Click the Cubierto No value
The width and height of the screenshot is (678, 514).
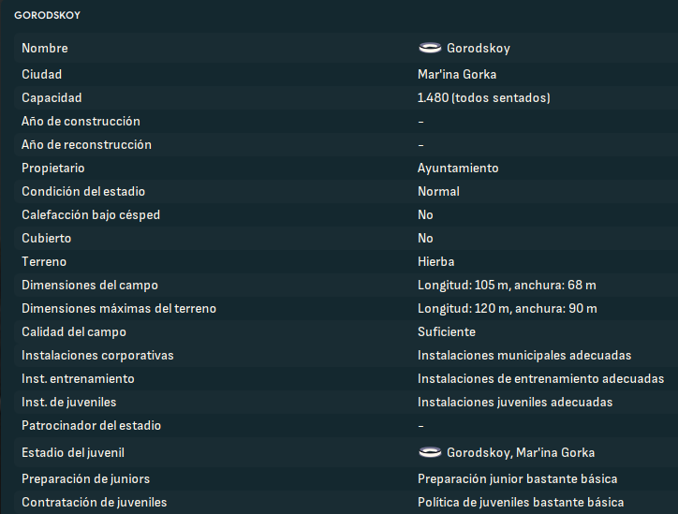(x=425, y=238)
